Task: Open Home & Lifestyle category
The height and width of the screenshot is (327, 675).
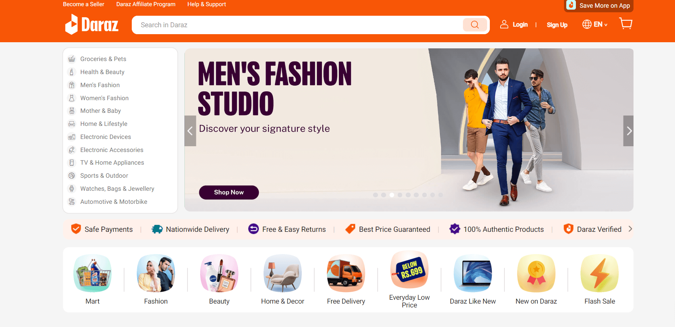Action: pos(104,124)
